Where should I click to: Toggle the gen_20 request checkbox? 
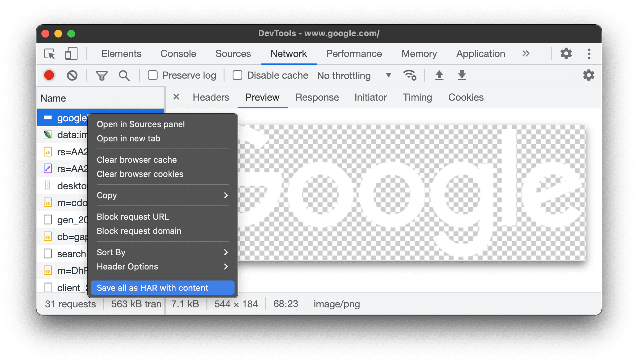(x=49, y=218)
